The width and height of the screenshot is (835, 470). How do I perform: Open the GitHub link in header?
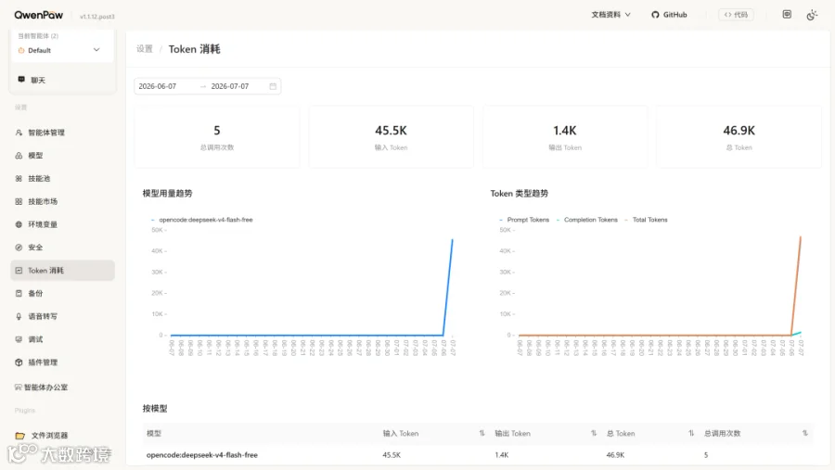click(669, 15)
